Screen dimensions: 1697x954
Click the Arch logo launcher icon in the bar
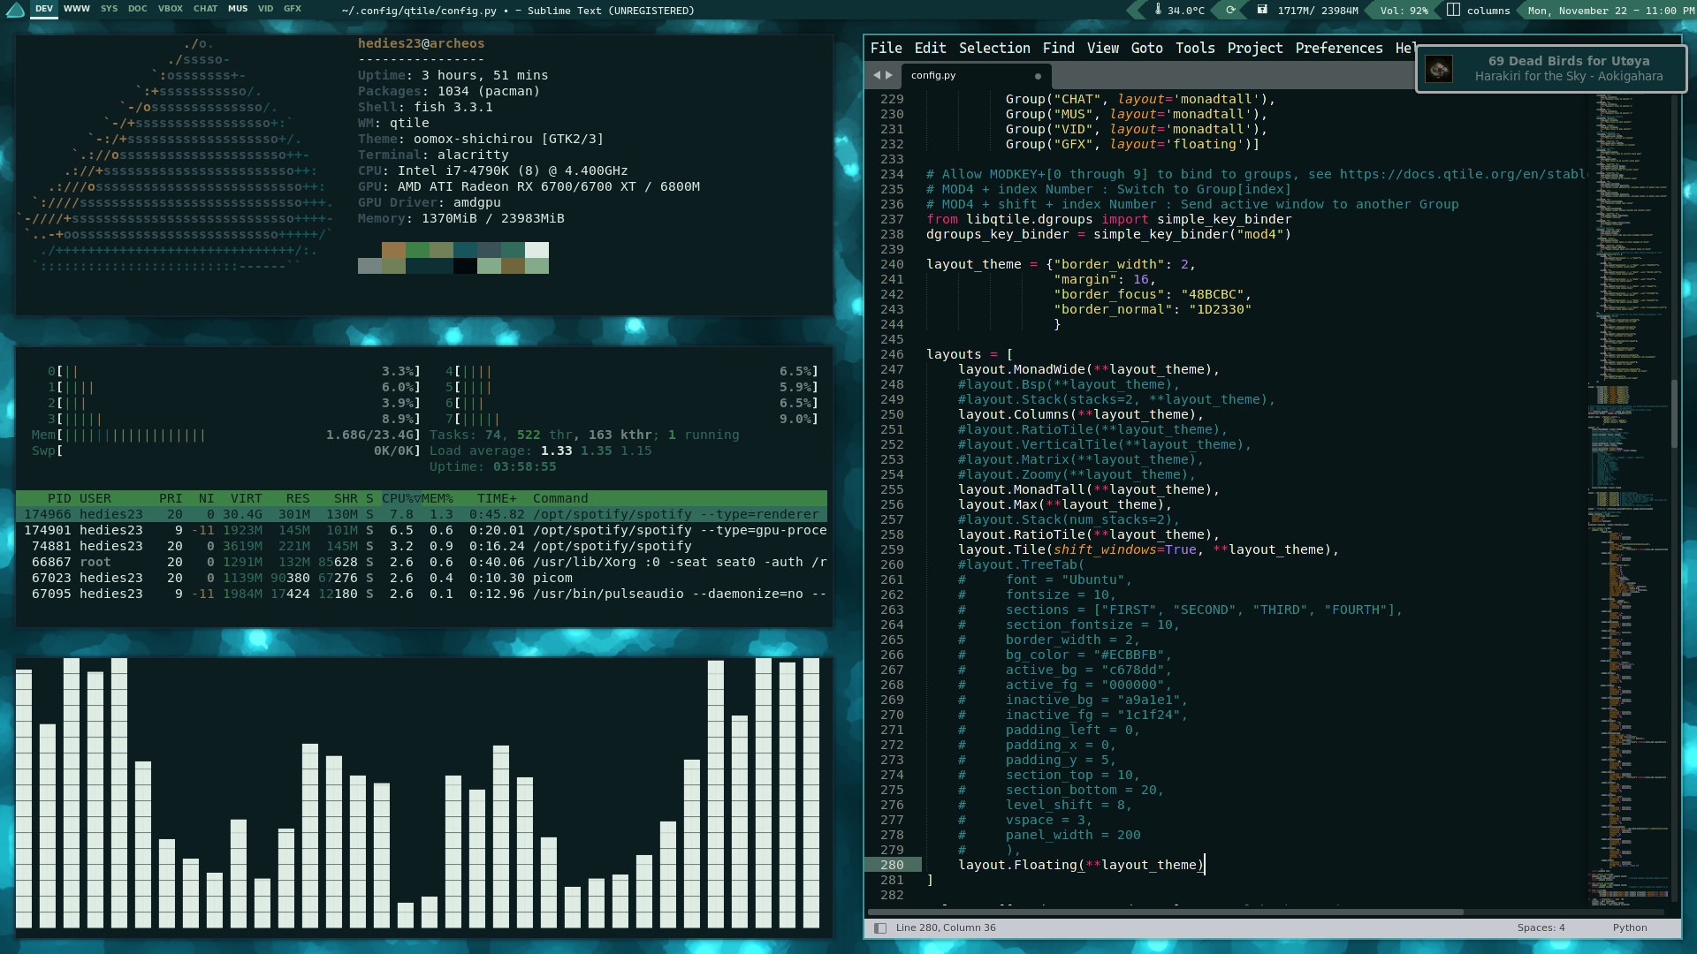point(15,10)
